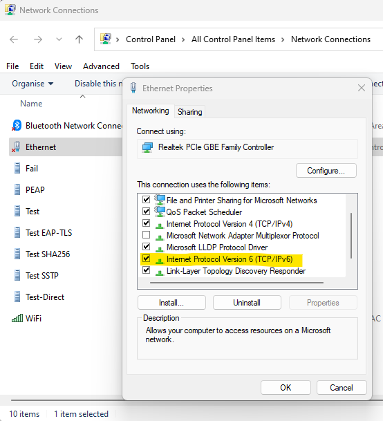Go back with the back arrow

pos(14,39)
